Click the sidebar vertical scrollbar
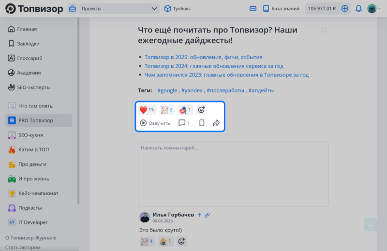 pyautogui.click(x=78, y=111)
